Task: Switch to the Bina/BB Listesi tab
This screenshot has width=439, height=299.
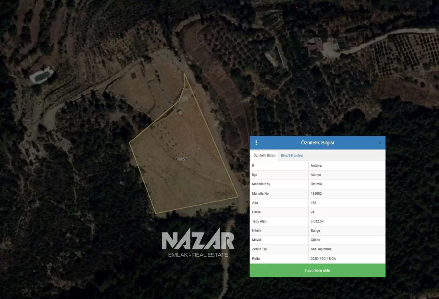Action: [x=292, y=155]
